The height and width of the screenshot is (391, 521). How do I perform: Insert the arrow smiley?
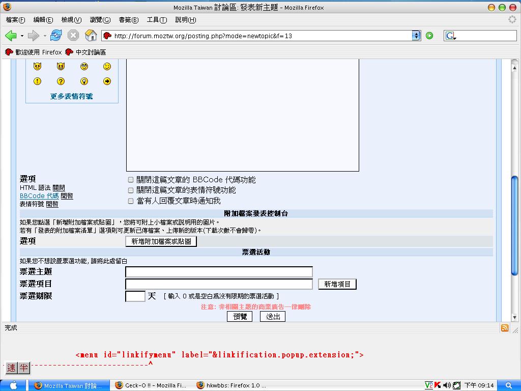tap(107, 81)
